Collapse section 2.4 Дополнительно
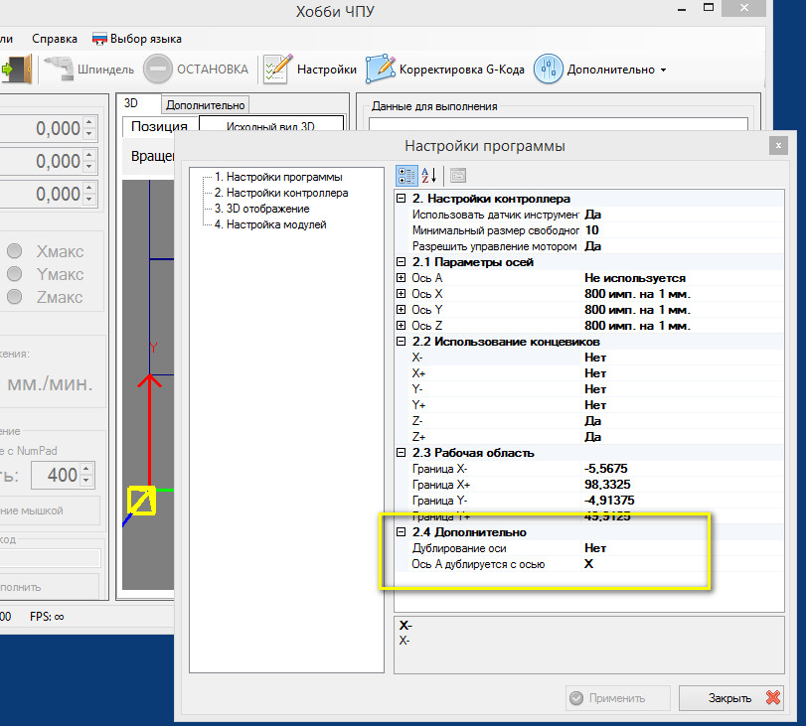 [401, 532]
